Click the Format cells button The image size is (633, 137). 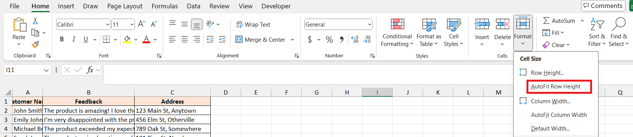tap(523, 33)
